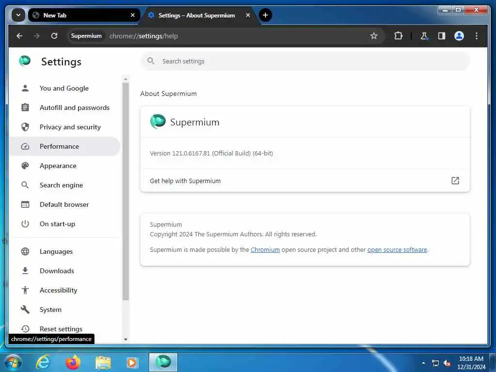
Task: Click the forward navigation arrow
Action: pyautogui.click(x=37, y=36)
